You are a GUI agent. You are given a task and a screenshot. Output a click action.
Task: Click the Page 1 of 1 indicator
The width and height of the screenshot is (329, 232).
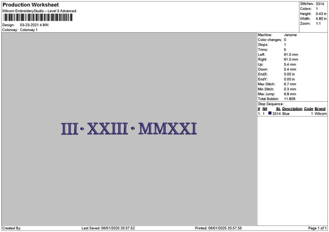click(x=317, y=228)
